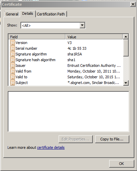
Task: Click the V3 version value
Action: (x=70, y=43)
